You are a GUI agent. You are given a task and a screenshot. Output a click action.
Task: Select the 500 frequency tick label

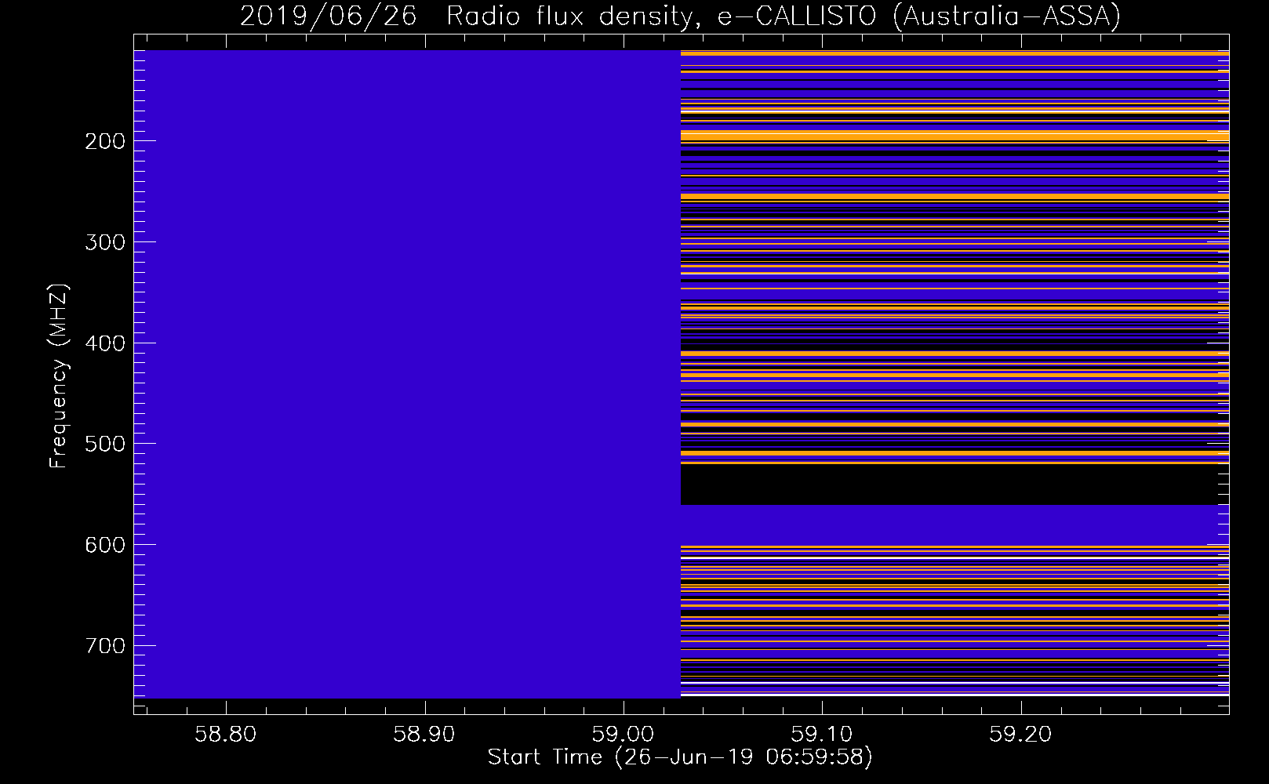pyautogui.click(x=104, y=444)
